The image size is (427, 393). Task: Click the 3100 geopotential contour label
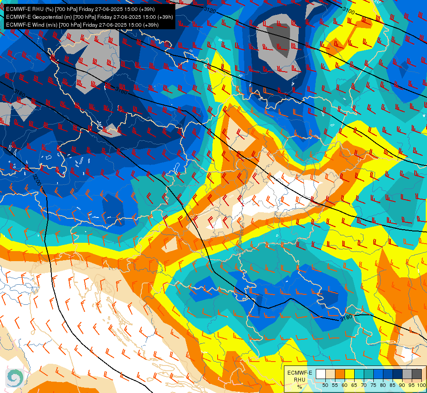click(x=348, y=10)
